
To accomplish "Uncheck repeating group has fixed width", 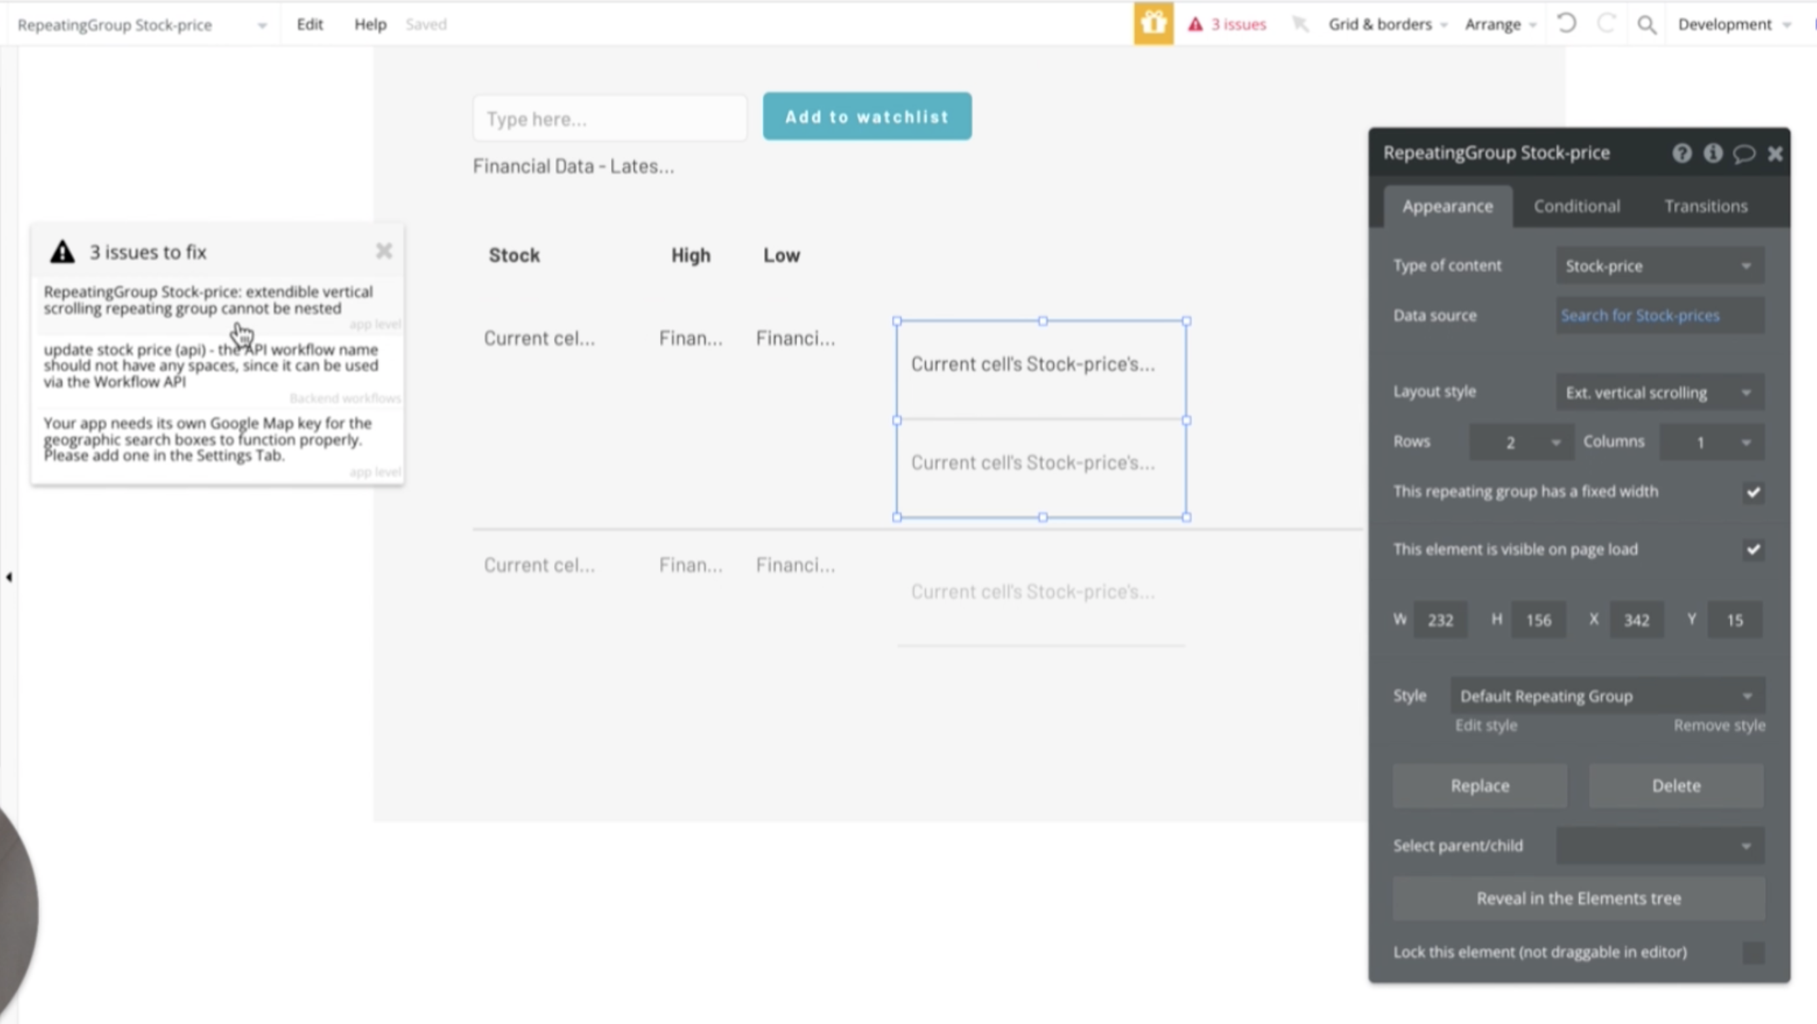I will [1753, 492].
